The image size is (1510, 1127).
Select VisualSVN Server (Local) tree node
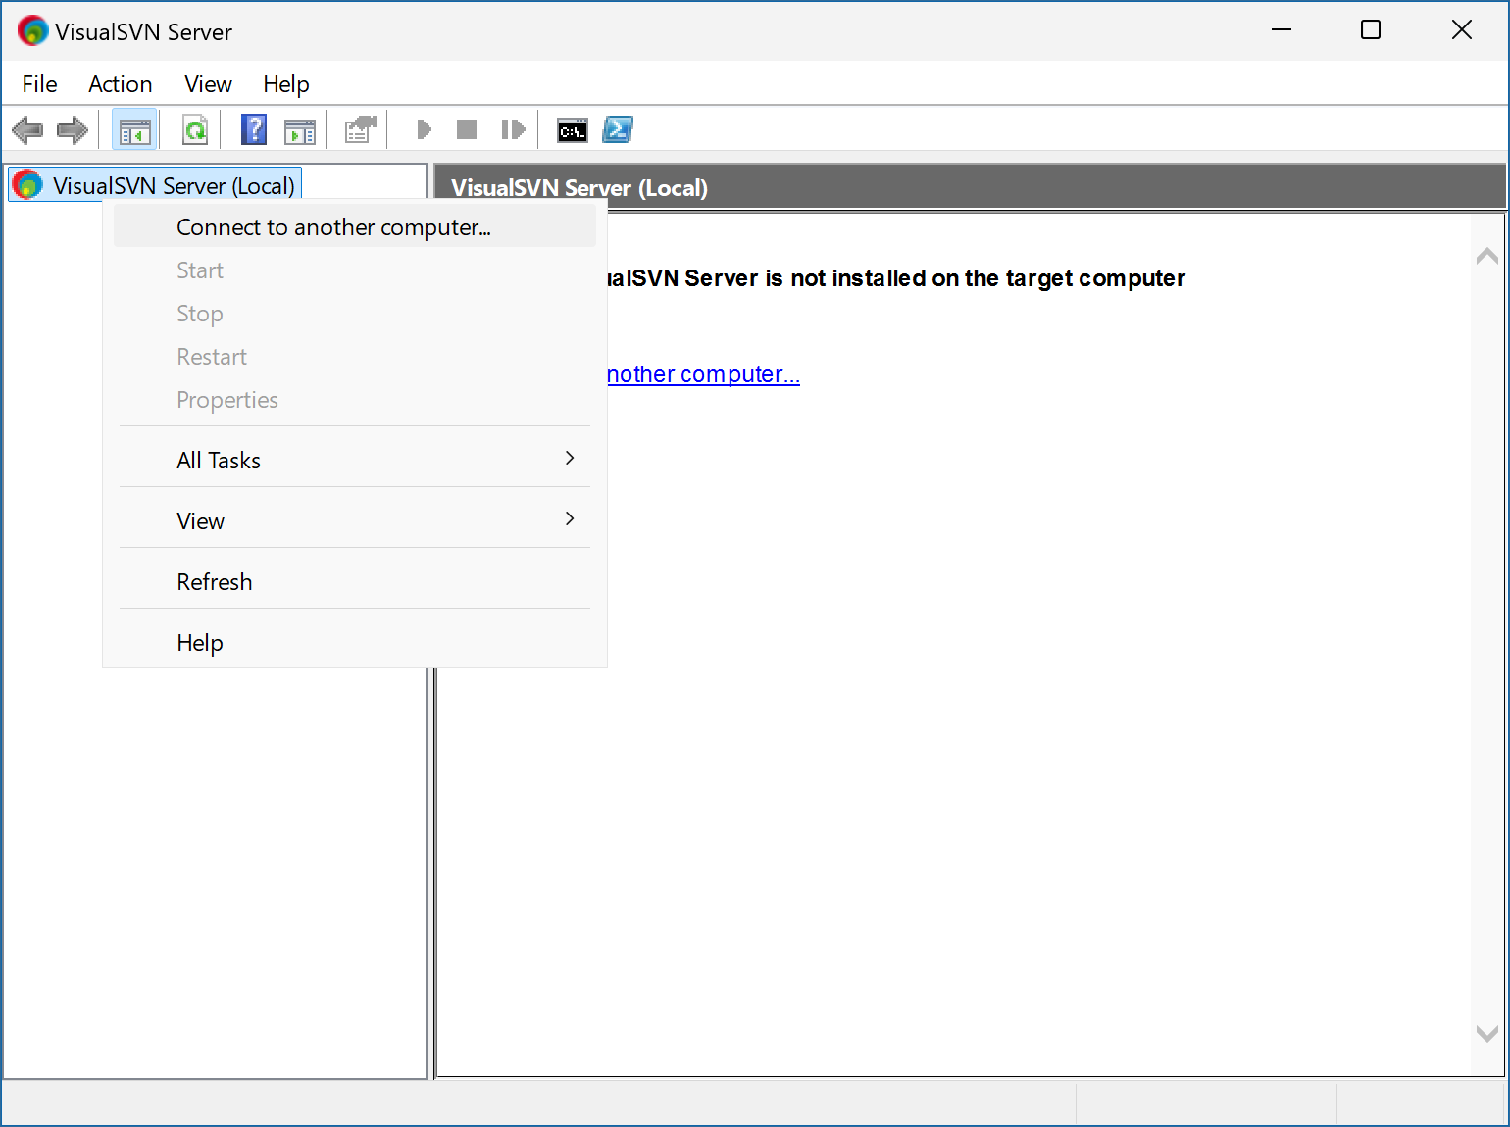point(155,185)
